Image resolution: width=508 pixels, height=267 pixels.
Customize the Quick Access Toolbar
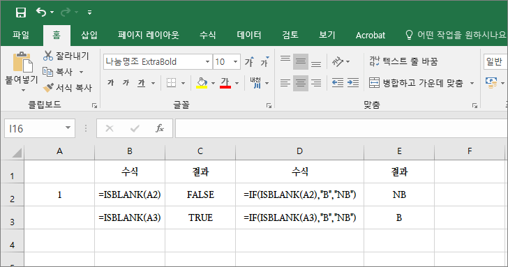[90, 13]
